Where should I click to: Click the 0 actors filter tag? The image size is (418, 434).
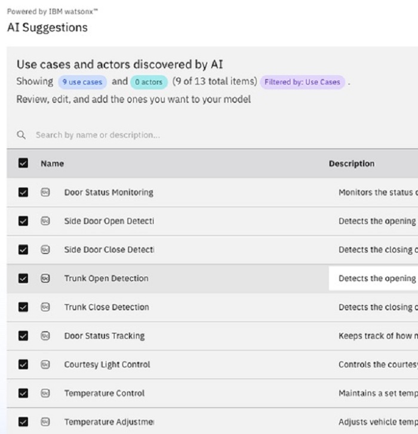point(149,82)
